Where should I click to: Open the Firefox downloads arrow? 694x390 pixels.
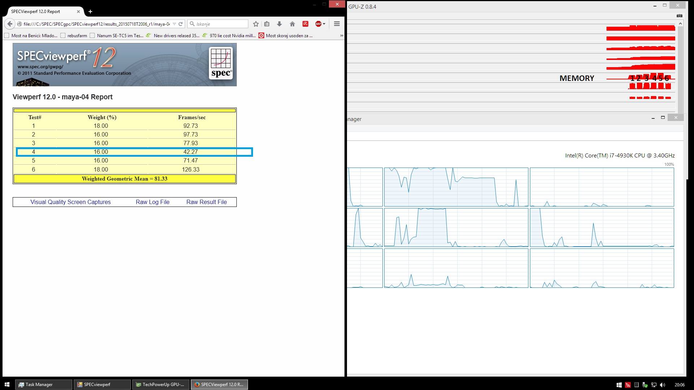279,24
